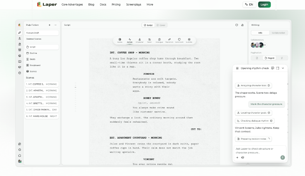305x176 pixels.
Task: Click the mask icon in chat input
Action: [x=242, y=158]
